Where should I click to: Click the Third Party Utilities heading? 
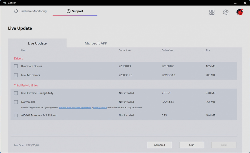pyautogui.click(x=26, y=86)
